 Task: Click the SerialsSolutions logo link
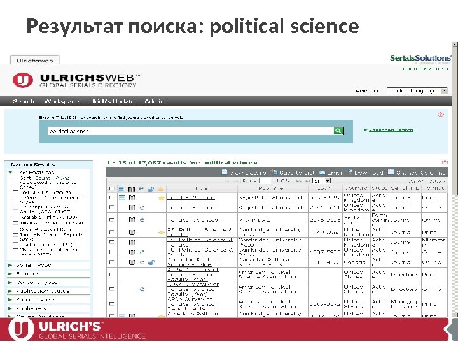pyautogui.click(x=420, y=58)
